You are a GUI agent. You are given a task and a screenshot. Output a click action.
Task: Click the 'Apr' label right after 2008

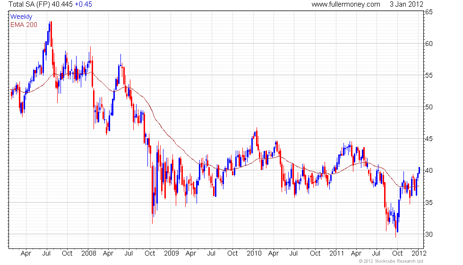(108, 254)
